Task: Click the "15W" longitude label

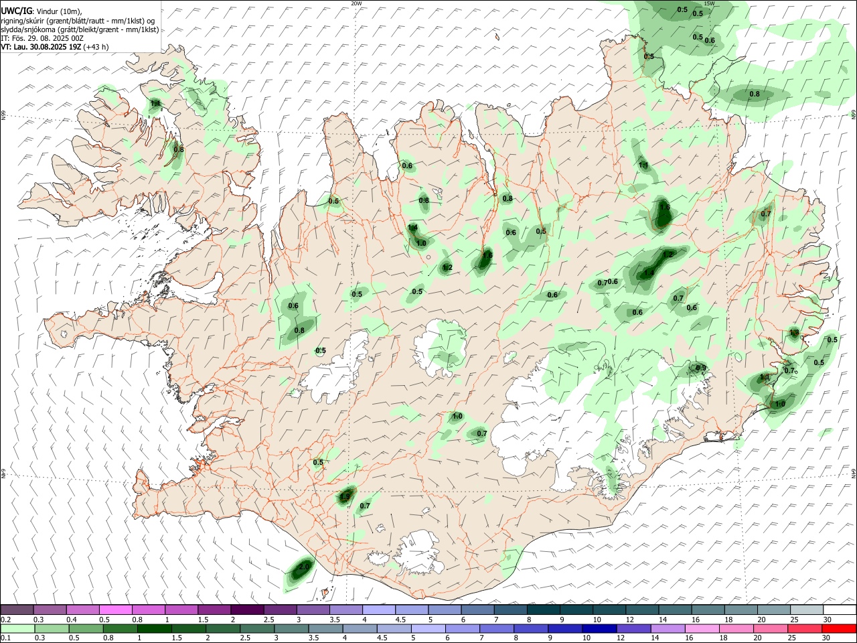Action: tap(709, 3)
